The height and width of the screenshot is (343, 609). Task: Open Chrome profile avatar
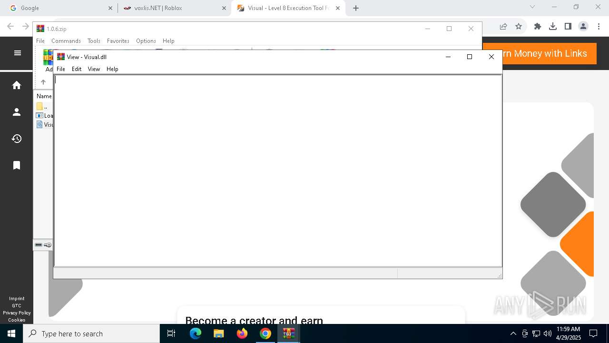click(583, 27)
